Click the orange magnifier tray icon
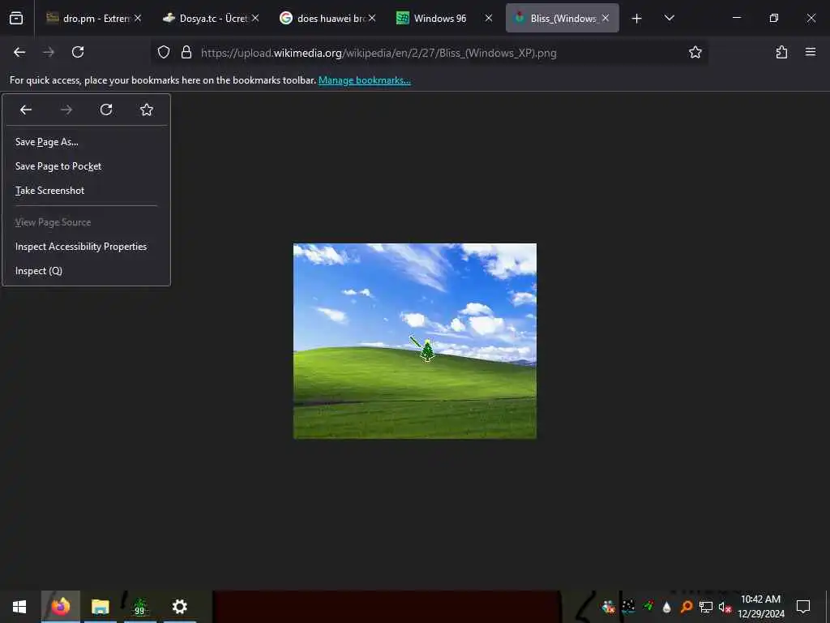This screenshot has width=830, height=623. point(686,607)
